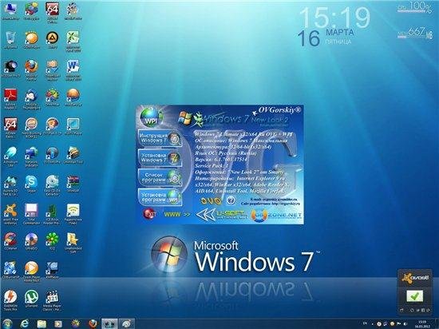Image resolution: width=439 pixels, height=329 pixels.
Task: Launch AIMP from its desktop shortcut
Action: (52, 40)
